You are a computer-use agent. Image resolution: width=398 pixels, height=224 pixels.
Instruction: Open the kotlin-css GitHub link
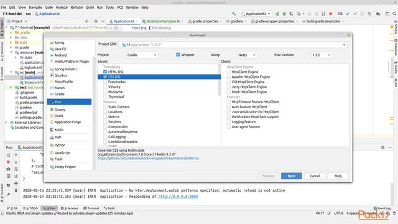[148, 158]
